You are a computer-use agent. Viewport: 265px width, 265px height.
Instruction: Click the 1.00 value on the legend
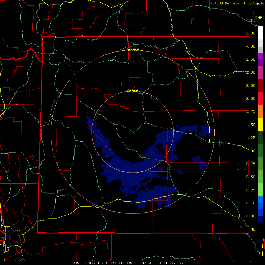pos(251,151)
